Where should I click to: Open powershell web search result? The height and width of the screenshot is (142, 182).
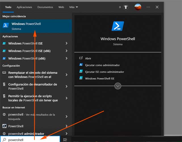point(36,116)
